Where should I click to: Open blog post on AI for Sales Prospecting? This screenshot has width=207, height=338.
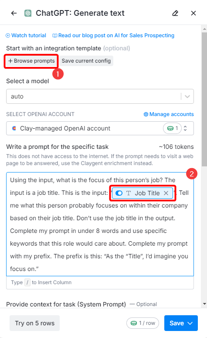tap(113, 35)
